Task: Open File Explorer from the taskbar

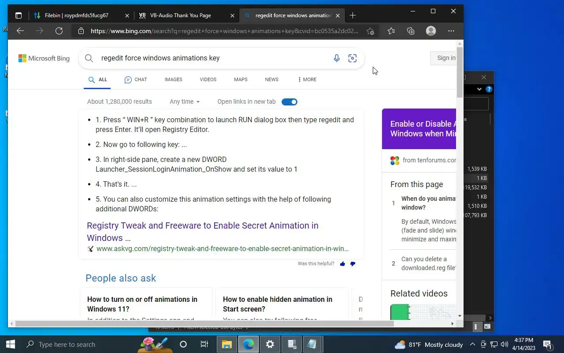Action: [x=226, y=344]
